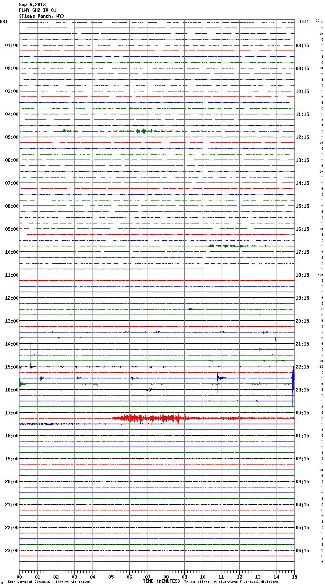Click the MST timezone header
The height and width of the screenshot is (587, 325).
tap(4, 22)
